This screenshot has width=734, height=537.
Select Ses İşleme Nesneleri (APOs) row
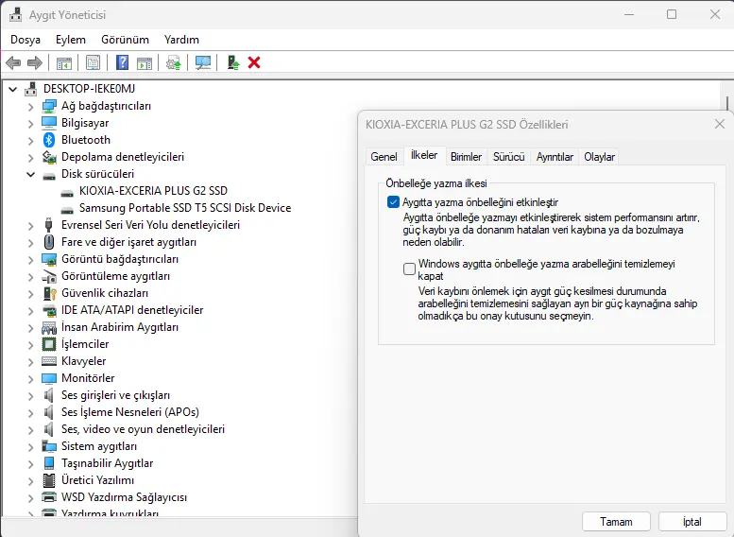pyautogui.click(x=130, y=412)
